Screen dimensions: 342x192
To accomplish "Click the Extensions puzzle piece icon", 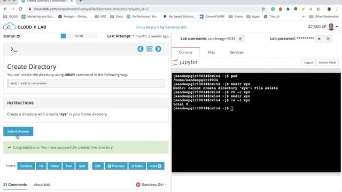I will [x=288, y=9].
